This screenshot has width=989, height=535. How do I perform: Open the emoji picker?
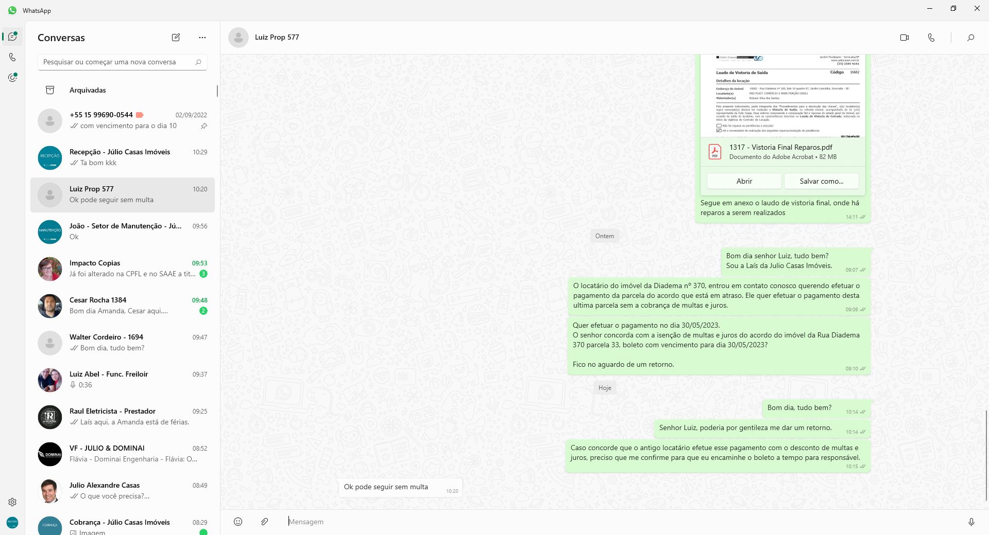point(238,522)
